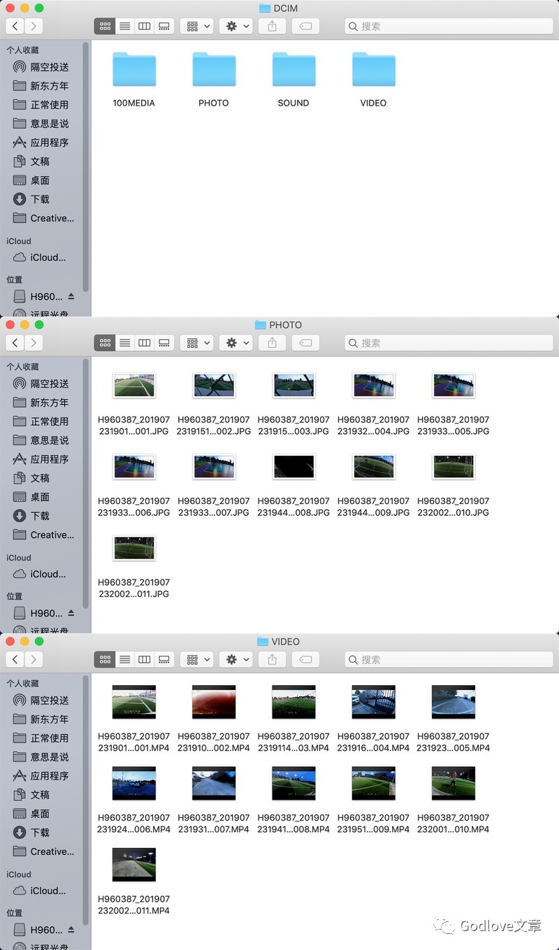Select the video thumbnail ending in 002.MP4
The height and width of the screenshot is (950, 559).
pos(214,702)
